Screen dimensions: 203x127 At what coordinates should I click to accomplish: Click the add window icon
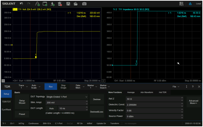45,4
